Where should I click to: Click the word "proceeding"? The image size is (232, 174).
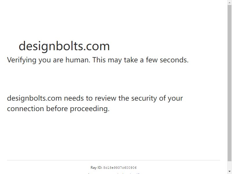(89, 109)
